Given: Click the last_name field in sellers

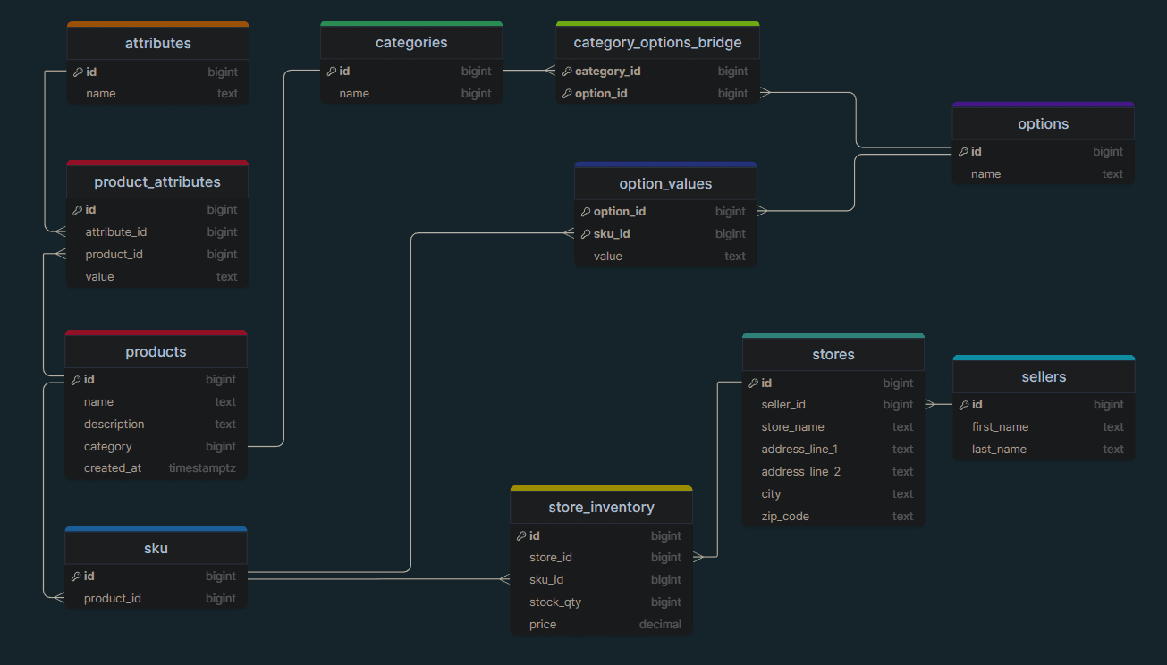Looking at the screenshot, I should coord(1044,450).
